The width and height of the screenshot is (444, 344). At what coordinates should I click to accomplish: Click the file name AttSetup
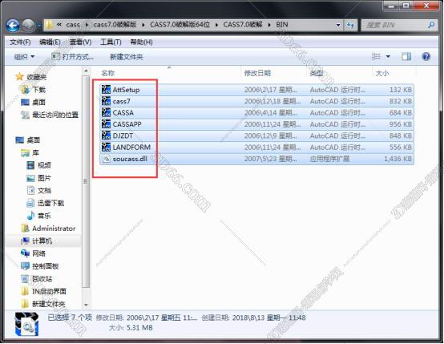pos(126,90)
